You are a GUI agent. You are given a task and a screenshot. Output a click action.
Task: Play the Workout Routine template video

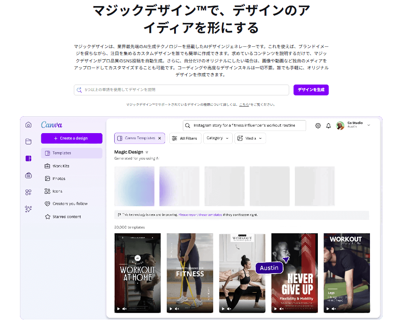coord(328,309)
